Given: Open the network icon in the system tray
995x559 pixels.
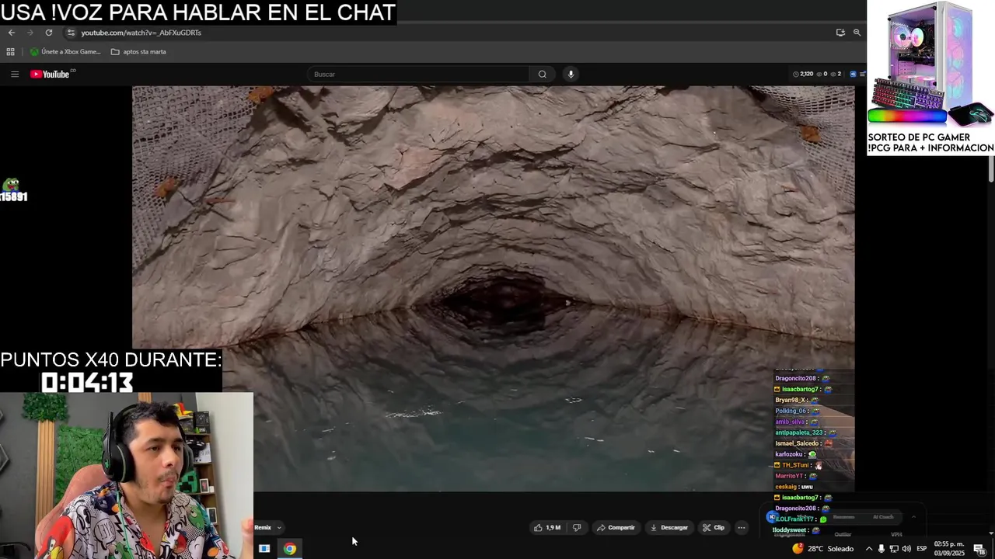Looking at the screenshot, I should click(x=894, y=549).
